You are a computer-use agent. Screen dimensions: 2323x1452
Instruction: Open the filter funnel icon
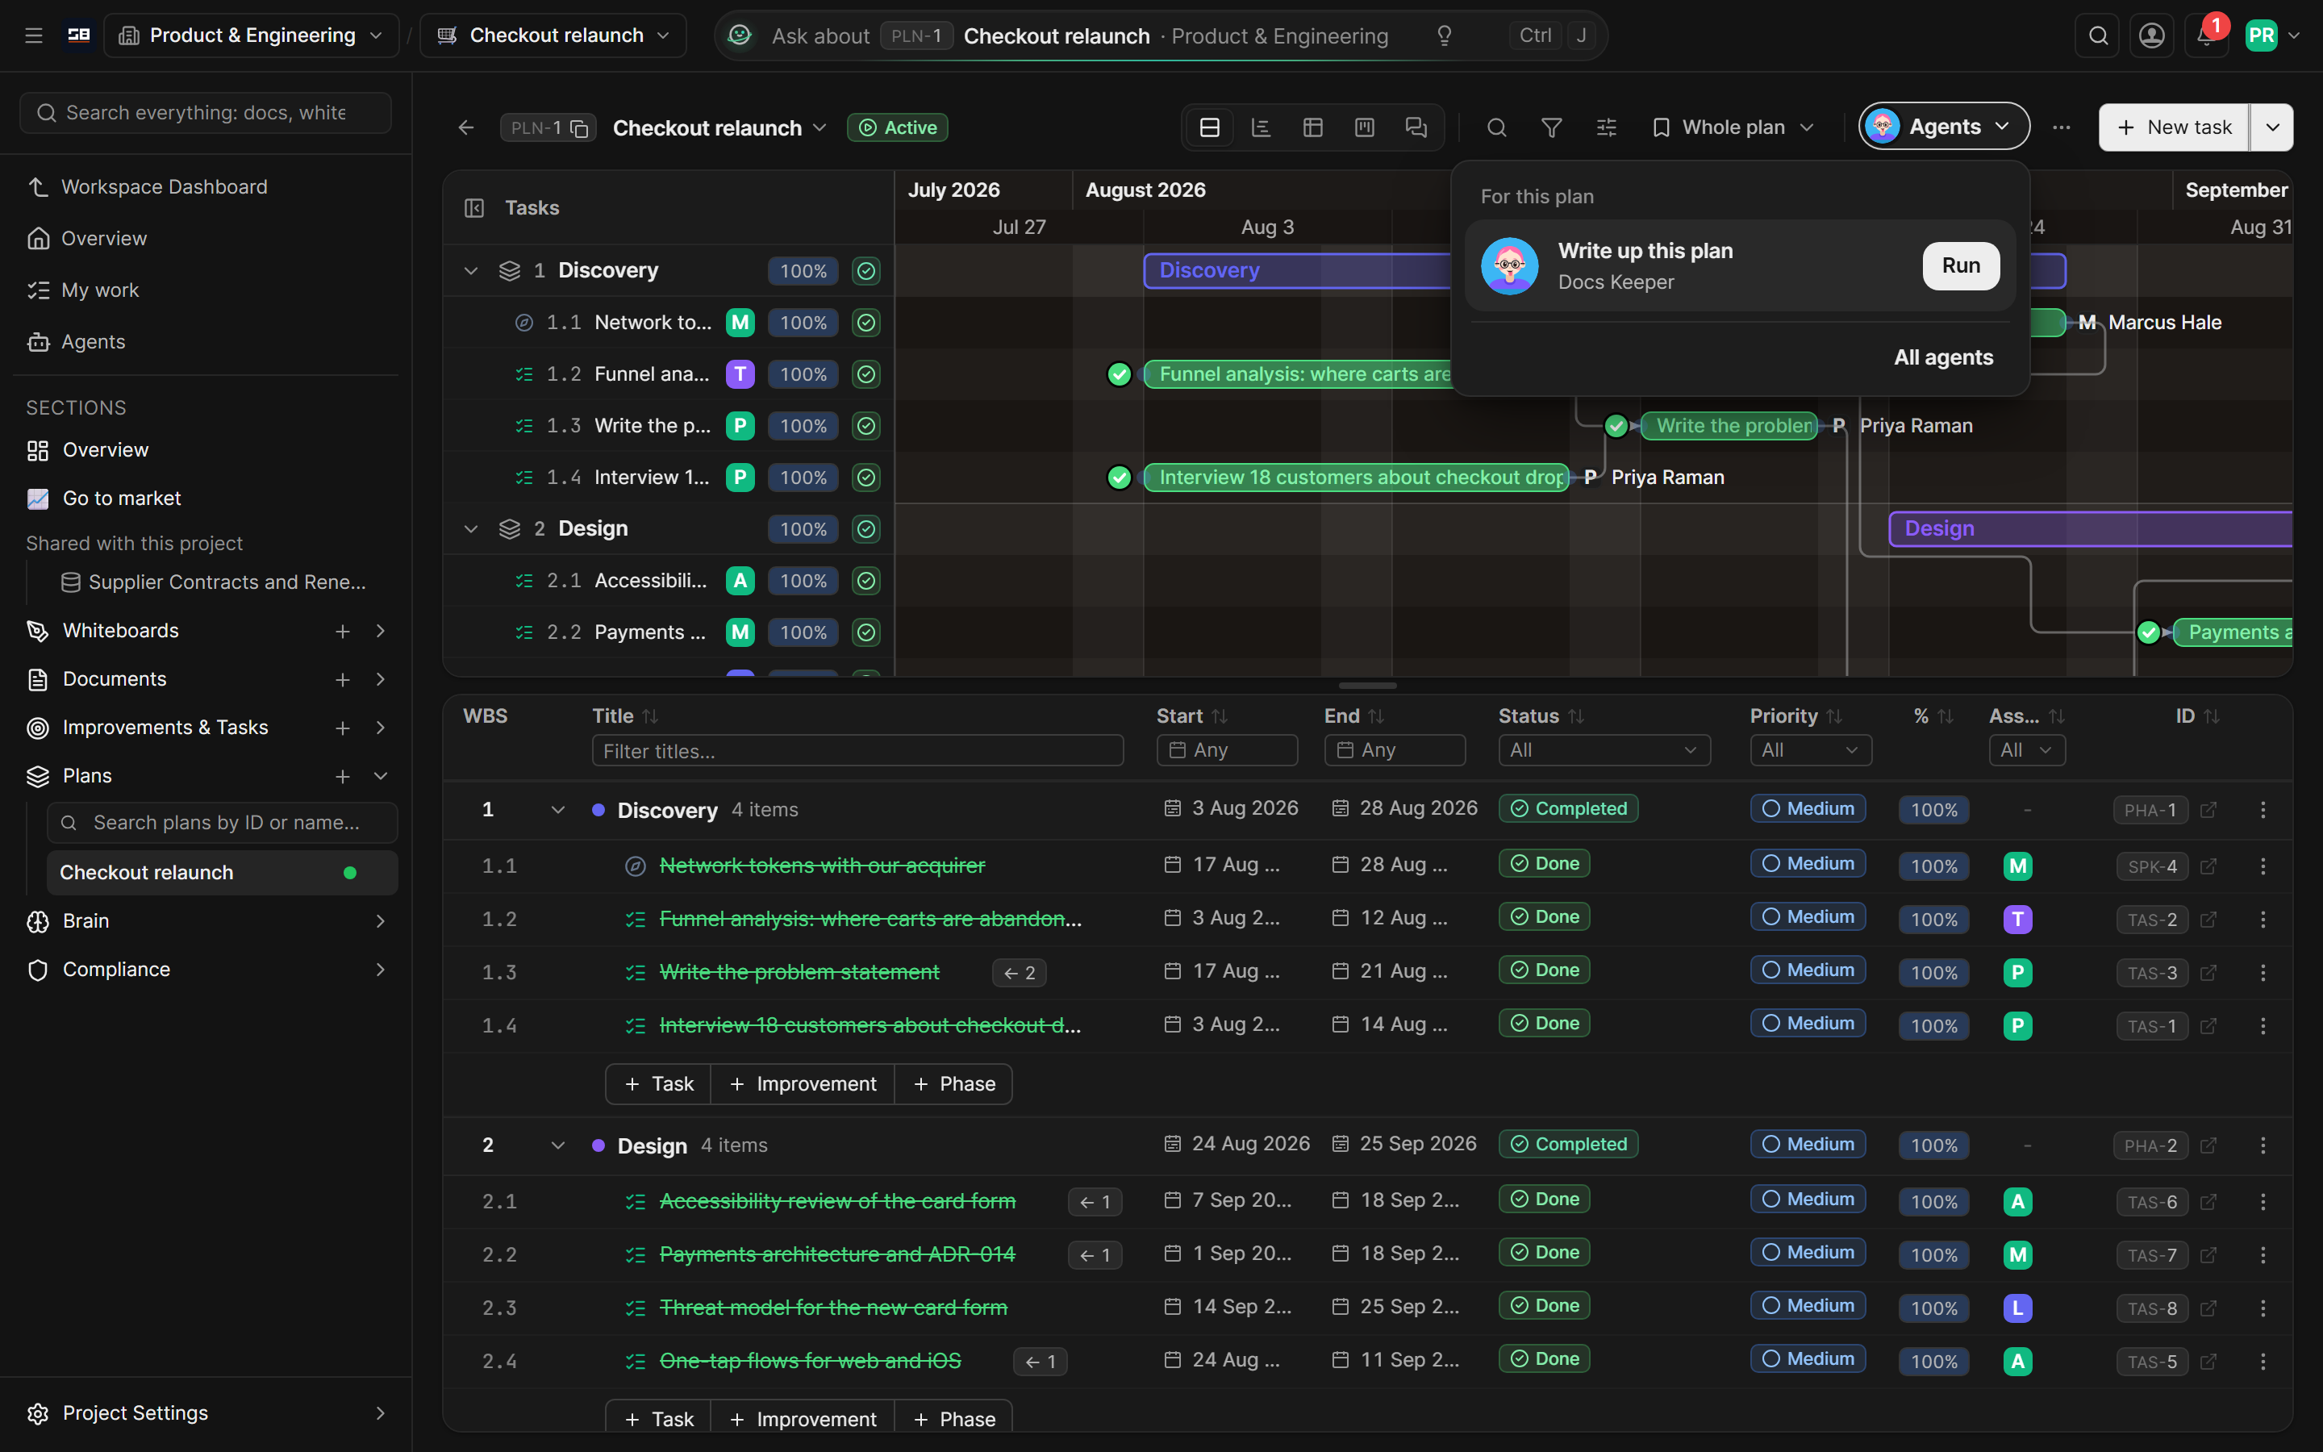point(1551,127)
